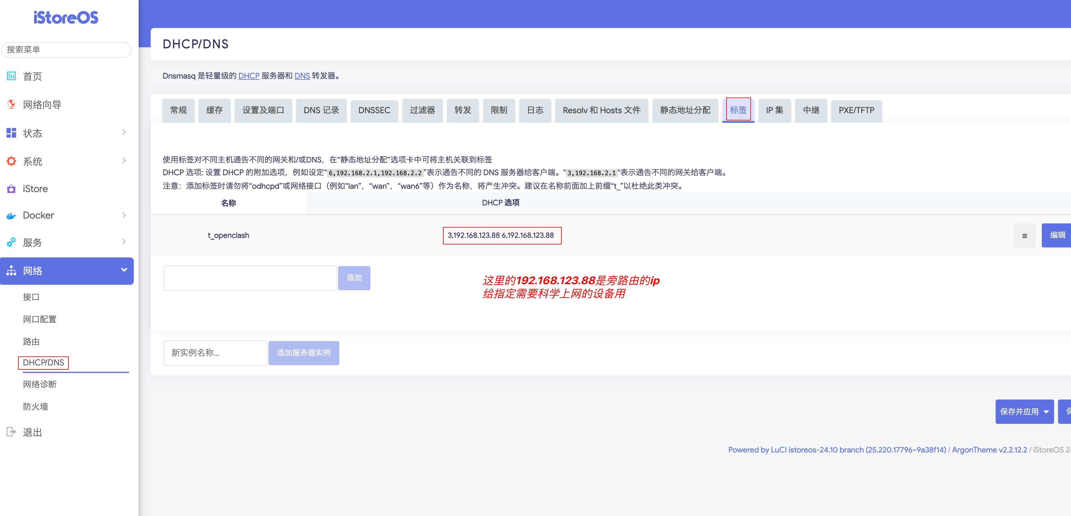Open the 接口 submenu item
This screenshot has height=516, width=1071.
[31, 297]
